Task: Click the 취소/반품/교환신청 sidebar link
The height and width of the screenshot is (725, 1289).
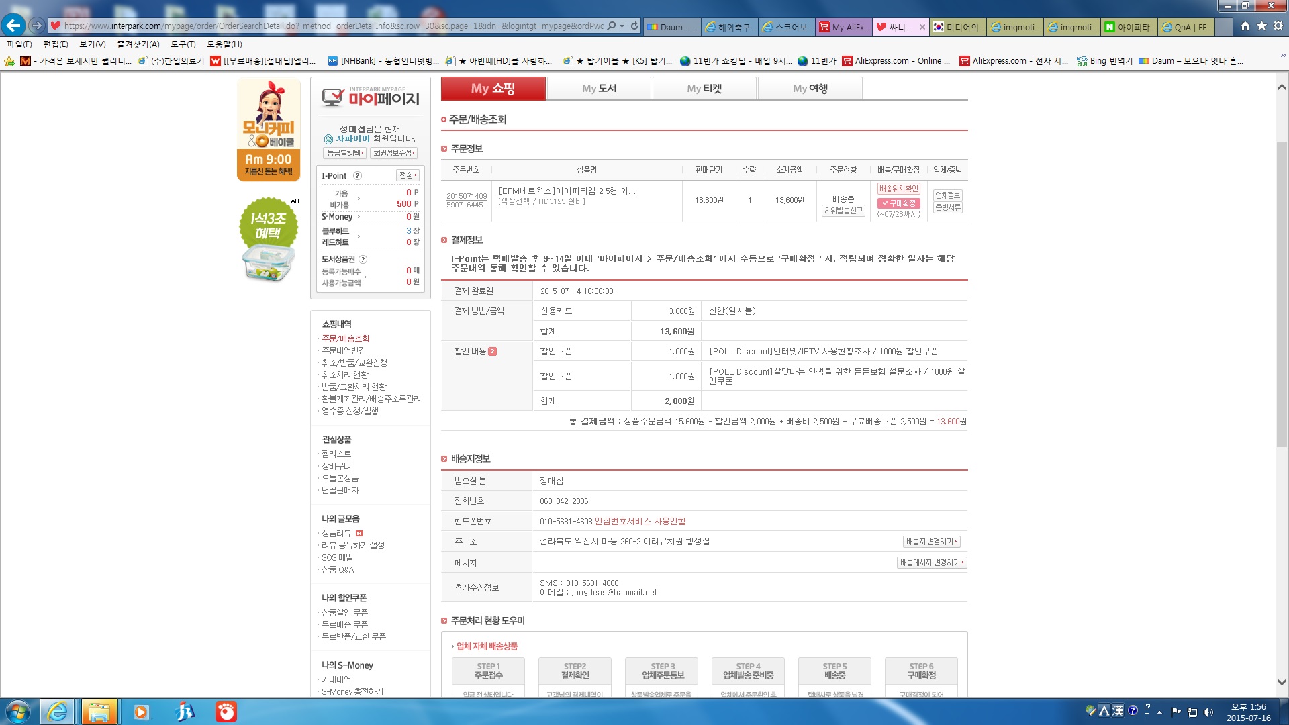Action: pyautogui.click(x=354, y=362)
